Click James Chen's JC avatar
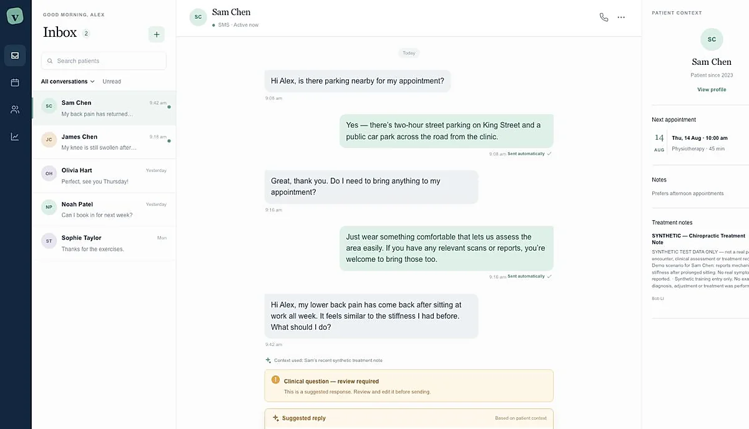Viewport: 749px width, 429px height. (49, 140)
